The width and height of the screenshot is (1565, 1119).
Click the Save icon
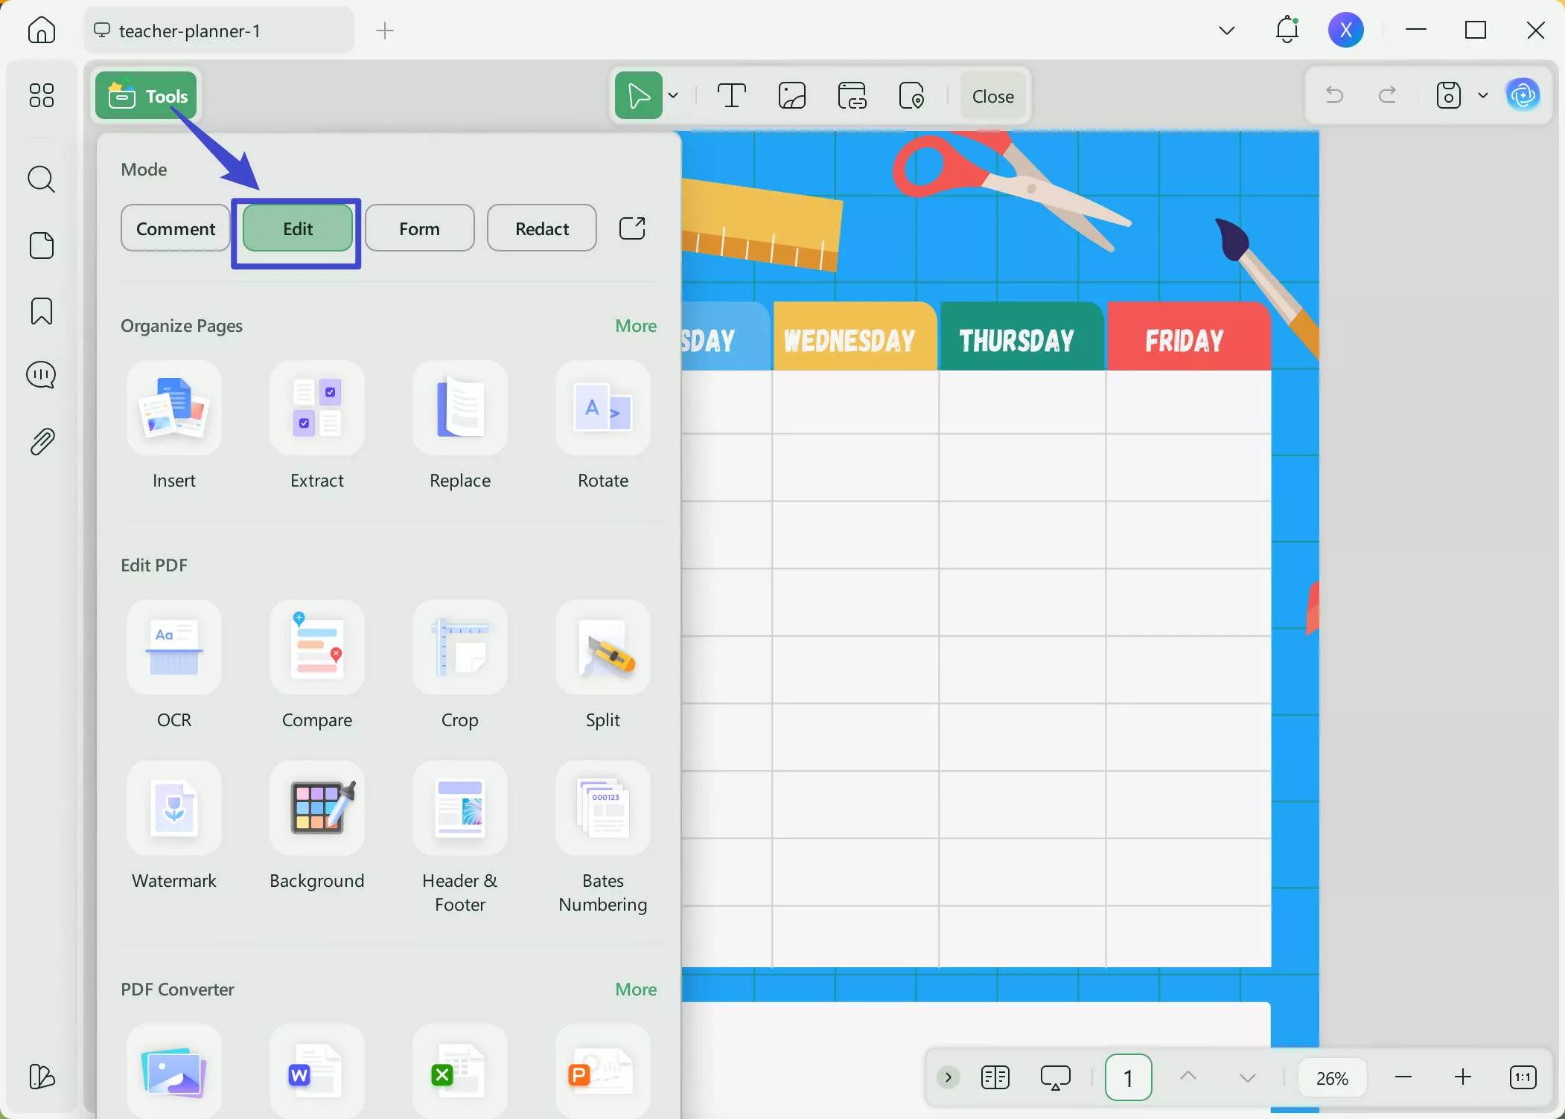coord(1447,95)
